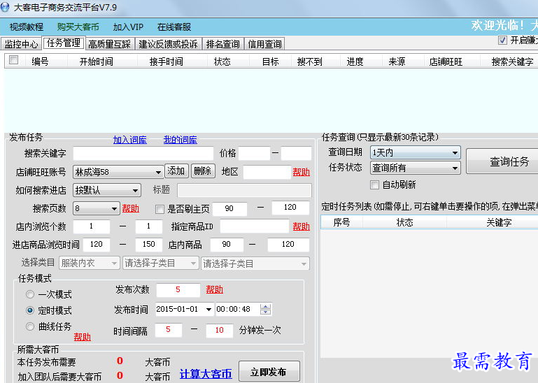Click the 发布时间 time spinner arrows
Viewport: 538px width, 383px height.
[x=265, y=309]
